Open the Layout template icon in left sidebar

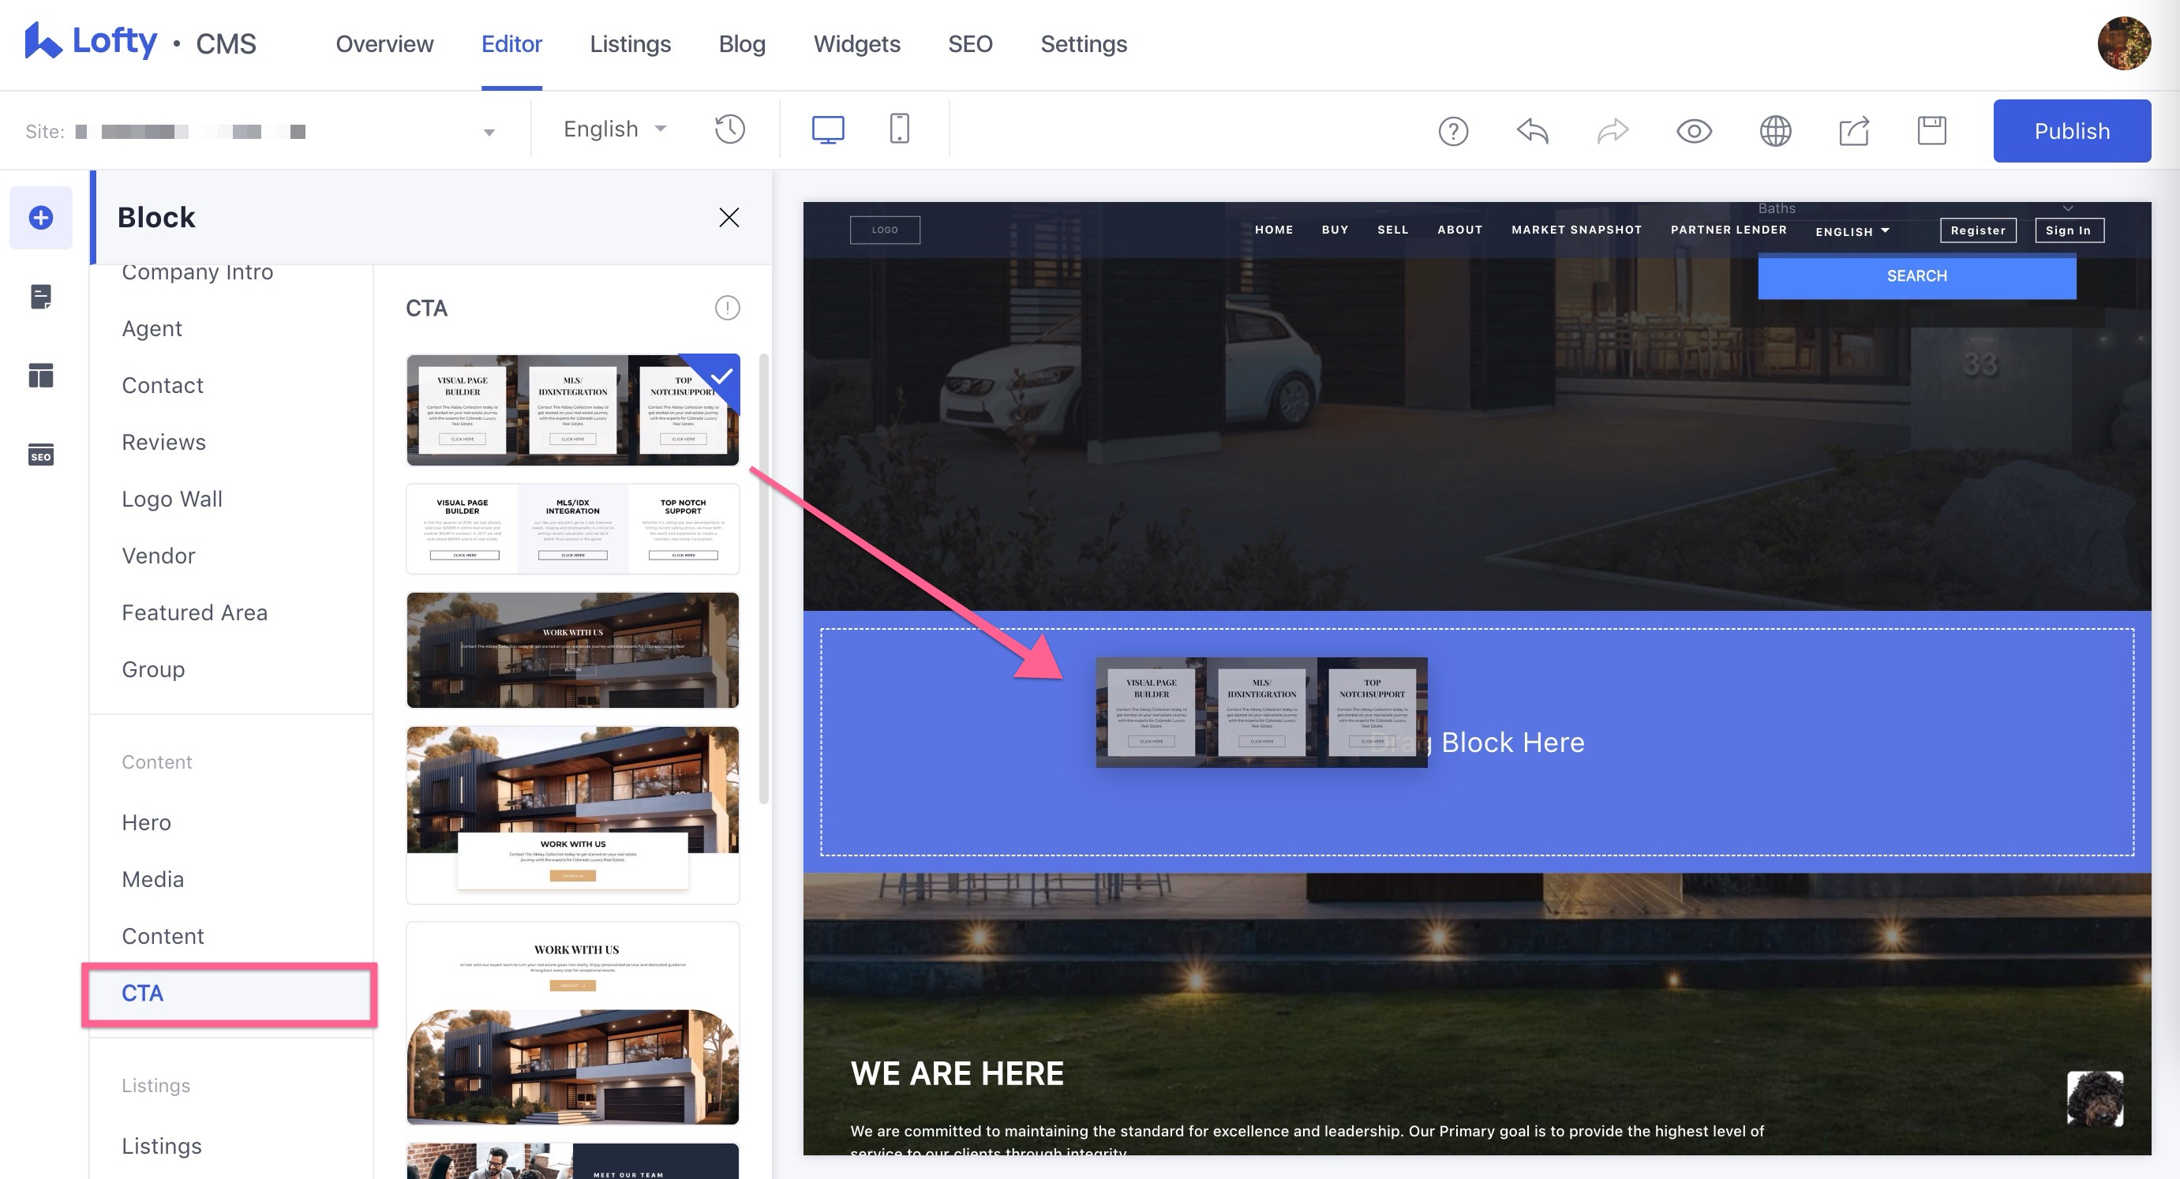click(40, 375)
